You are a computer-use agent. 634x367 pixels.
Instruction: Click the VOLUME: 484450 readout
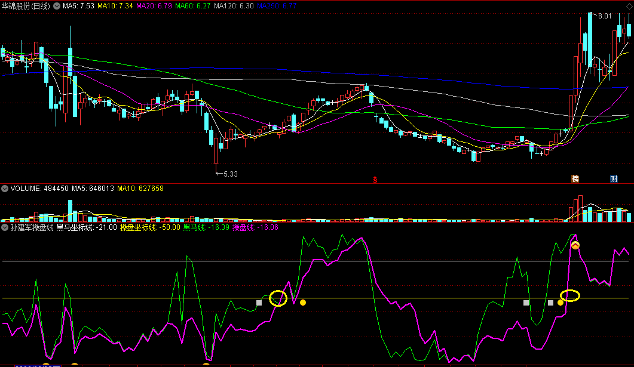click(x=39, y=189)
